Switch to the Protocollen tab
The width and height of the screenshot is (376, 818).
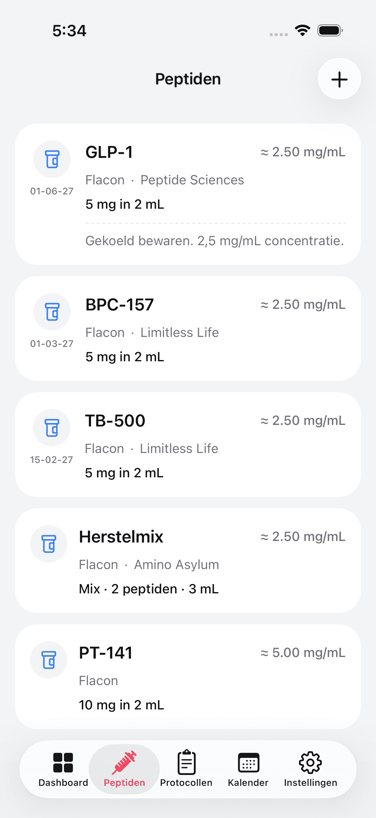click(x=186, y=768)
